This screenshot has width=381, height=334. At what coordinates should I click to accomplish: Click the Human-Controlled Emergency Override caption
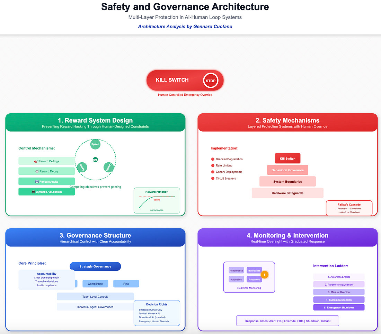point(185,95)
